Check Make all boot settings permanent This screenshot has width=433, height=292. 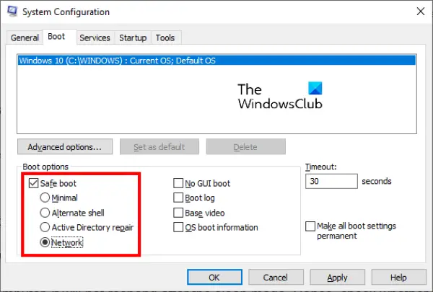[x=310, y=226]
